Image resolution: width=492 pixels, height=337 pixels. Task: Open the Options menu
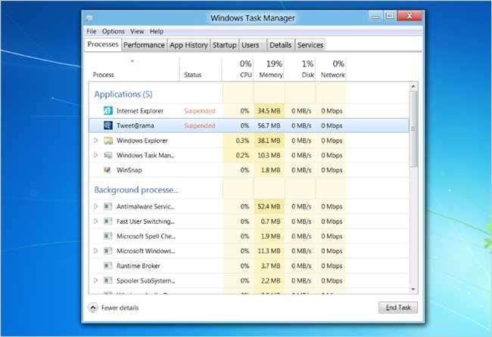(x=114, y=31)
